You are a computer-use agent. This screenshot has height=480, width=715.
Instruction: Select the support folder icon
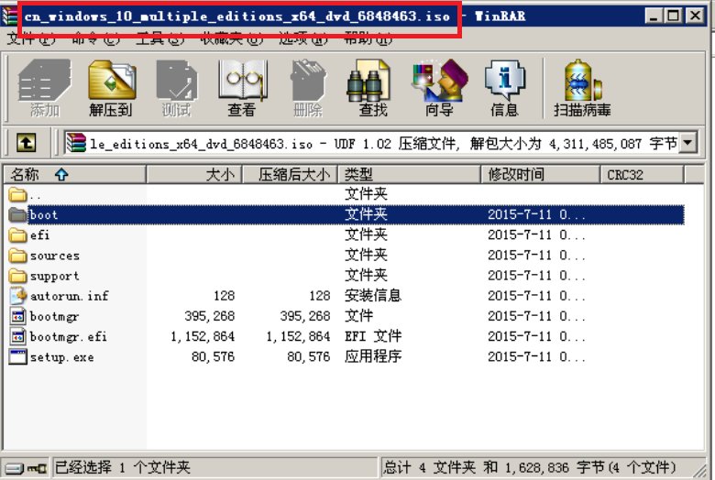click(17, 276)
